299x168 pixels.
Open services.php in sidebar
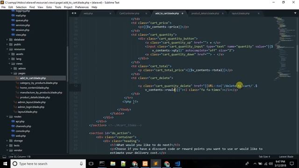tap(23, 25)
